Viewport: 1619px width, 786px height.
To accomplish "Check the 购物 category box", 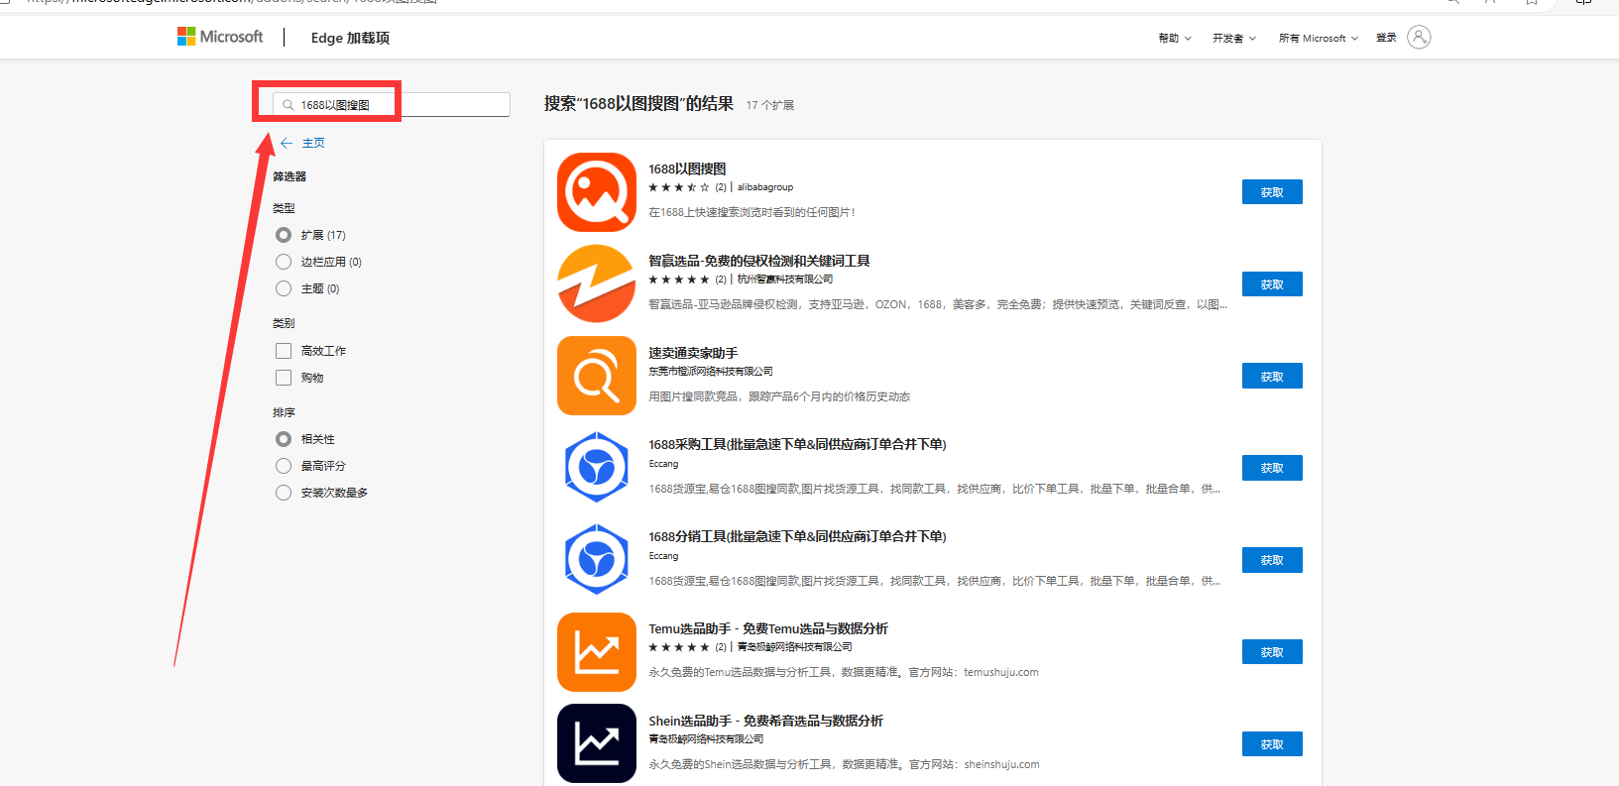I will [x=284, y=378].
